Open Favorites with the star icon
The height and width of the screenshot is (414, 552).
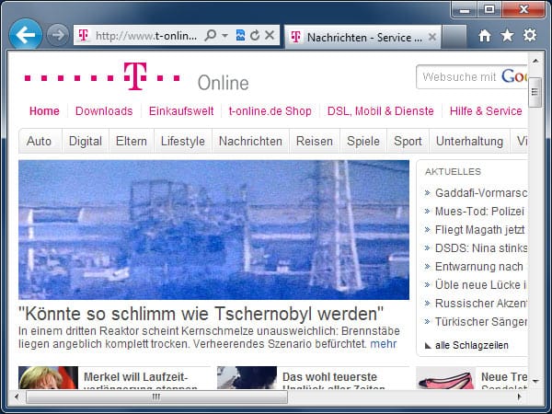pos(507,35)
